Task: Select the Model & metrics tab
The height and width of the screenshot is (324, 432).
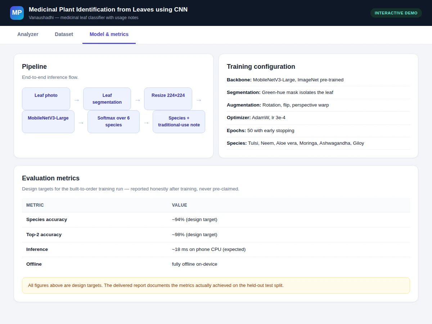Action: 109,35
